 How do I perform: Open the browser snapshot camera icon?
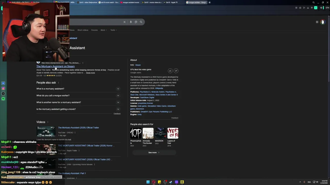[300, 8]
